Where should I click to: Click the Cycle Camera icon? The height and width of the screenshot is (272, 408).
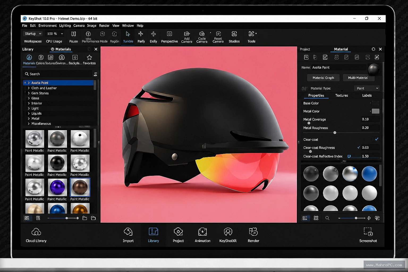[x=202, y=34]
